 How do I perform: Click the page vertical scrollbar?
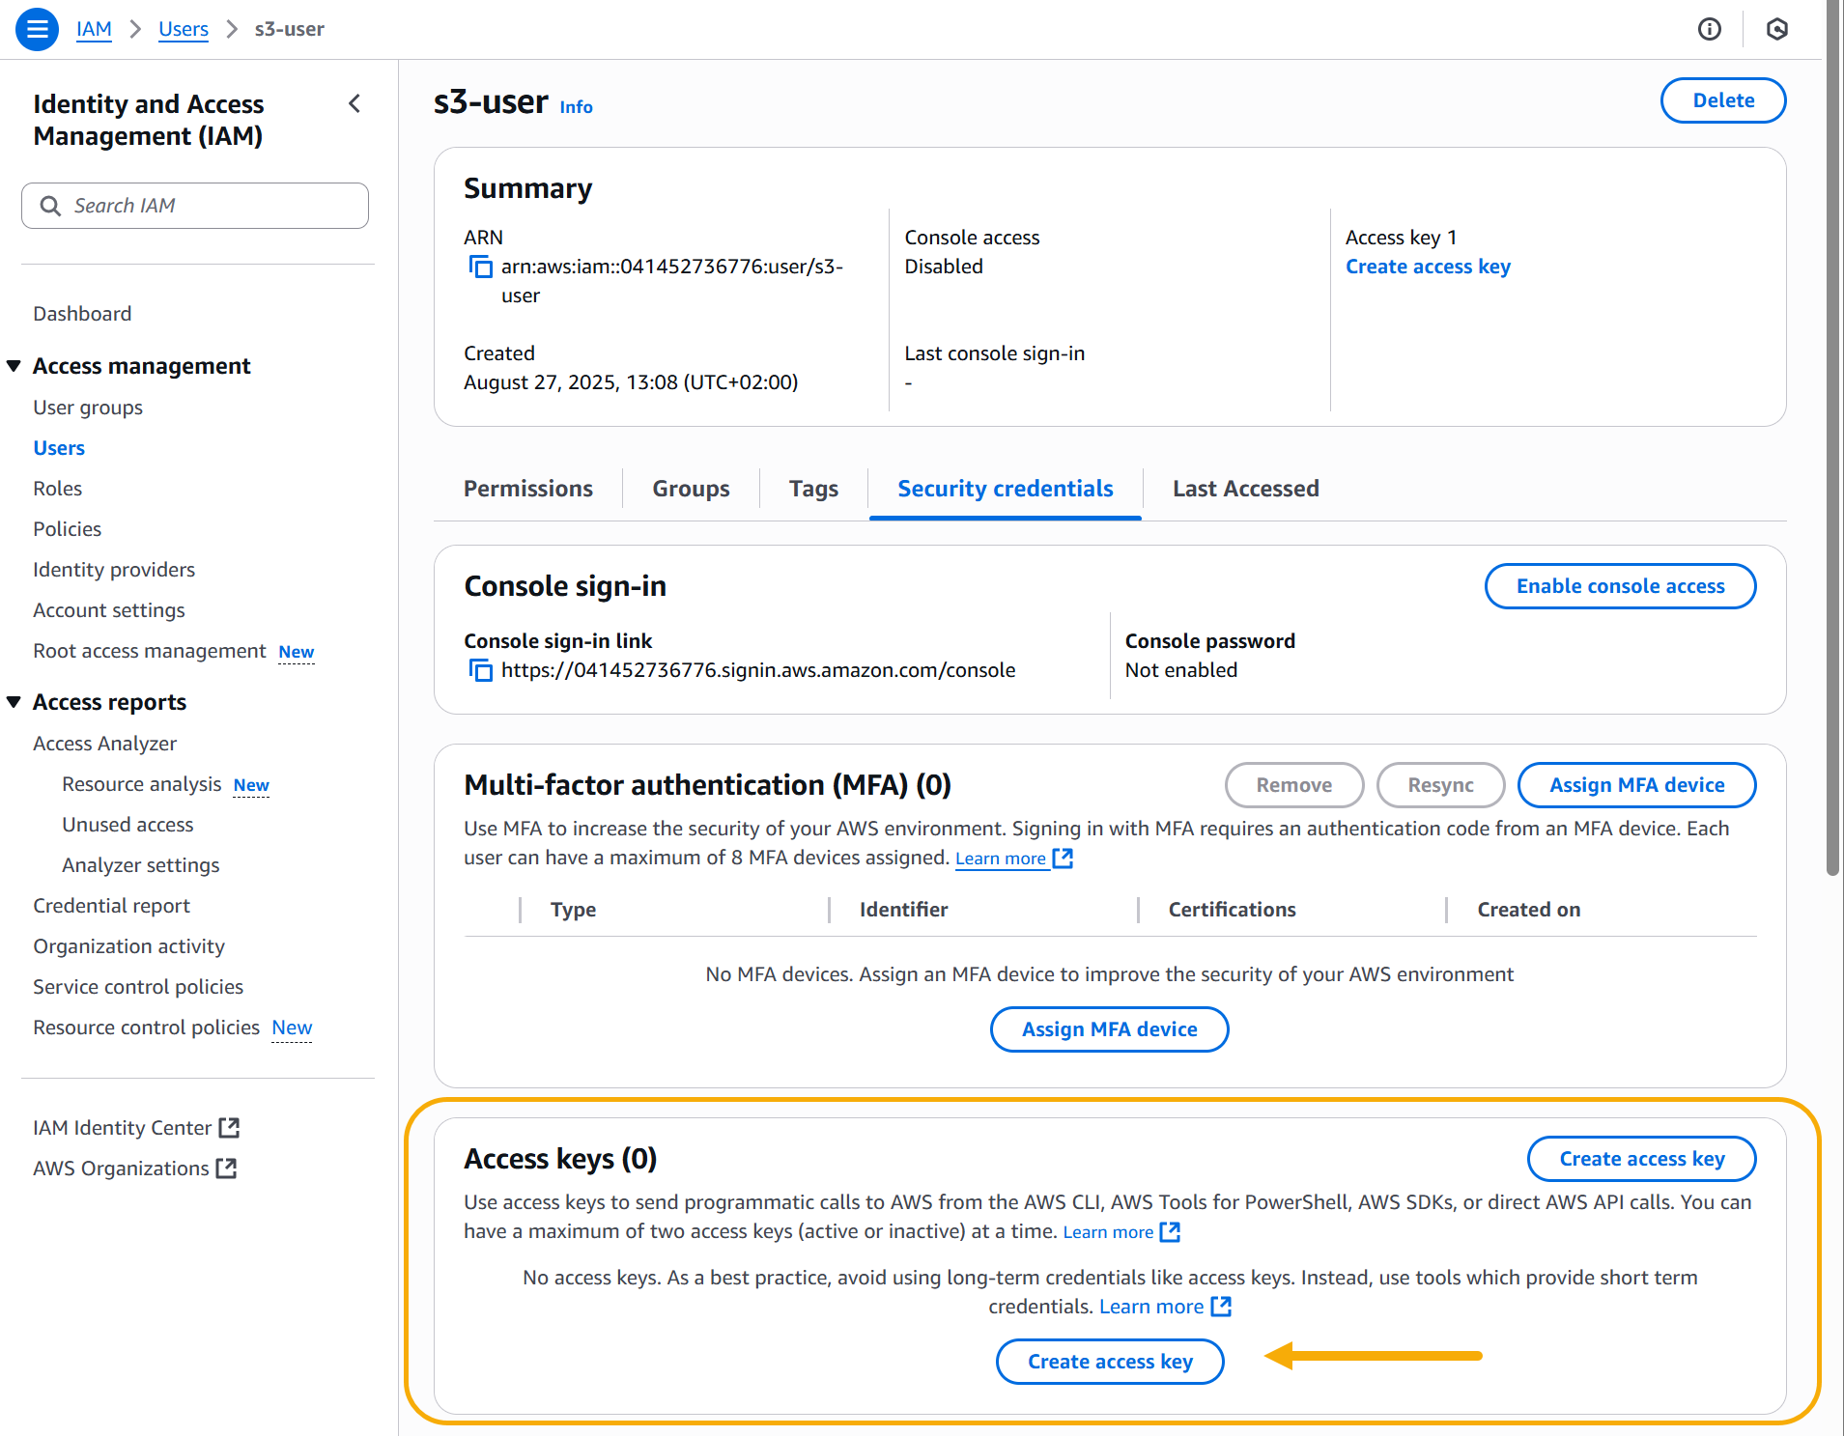coord(1832,435)
